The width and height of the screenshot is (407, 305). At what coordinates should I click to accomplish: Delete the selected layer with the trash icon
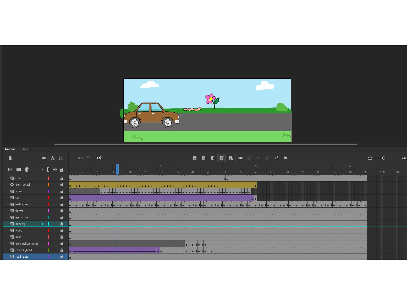pos(27,170)
